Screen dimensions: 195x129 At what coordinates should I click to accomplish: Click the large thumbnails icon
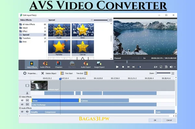click(110, 20)
